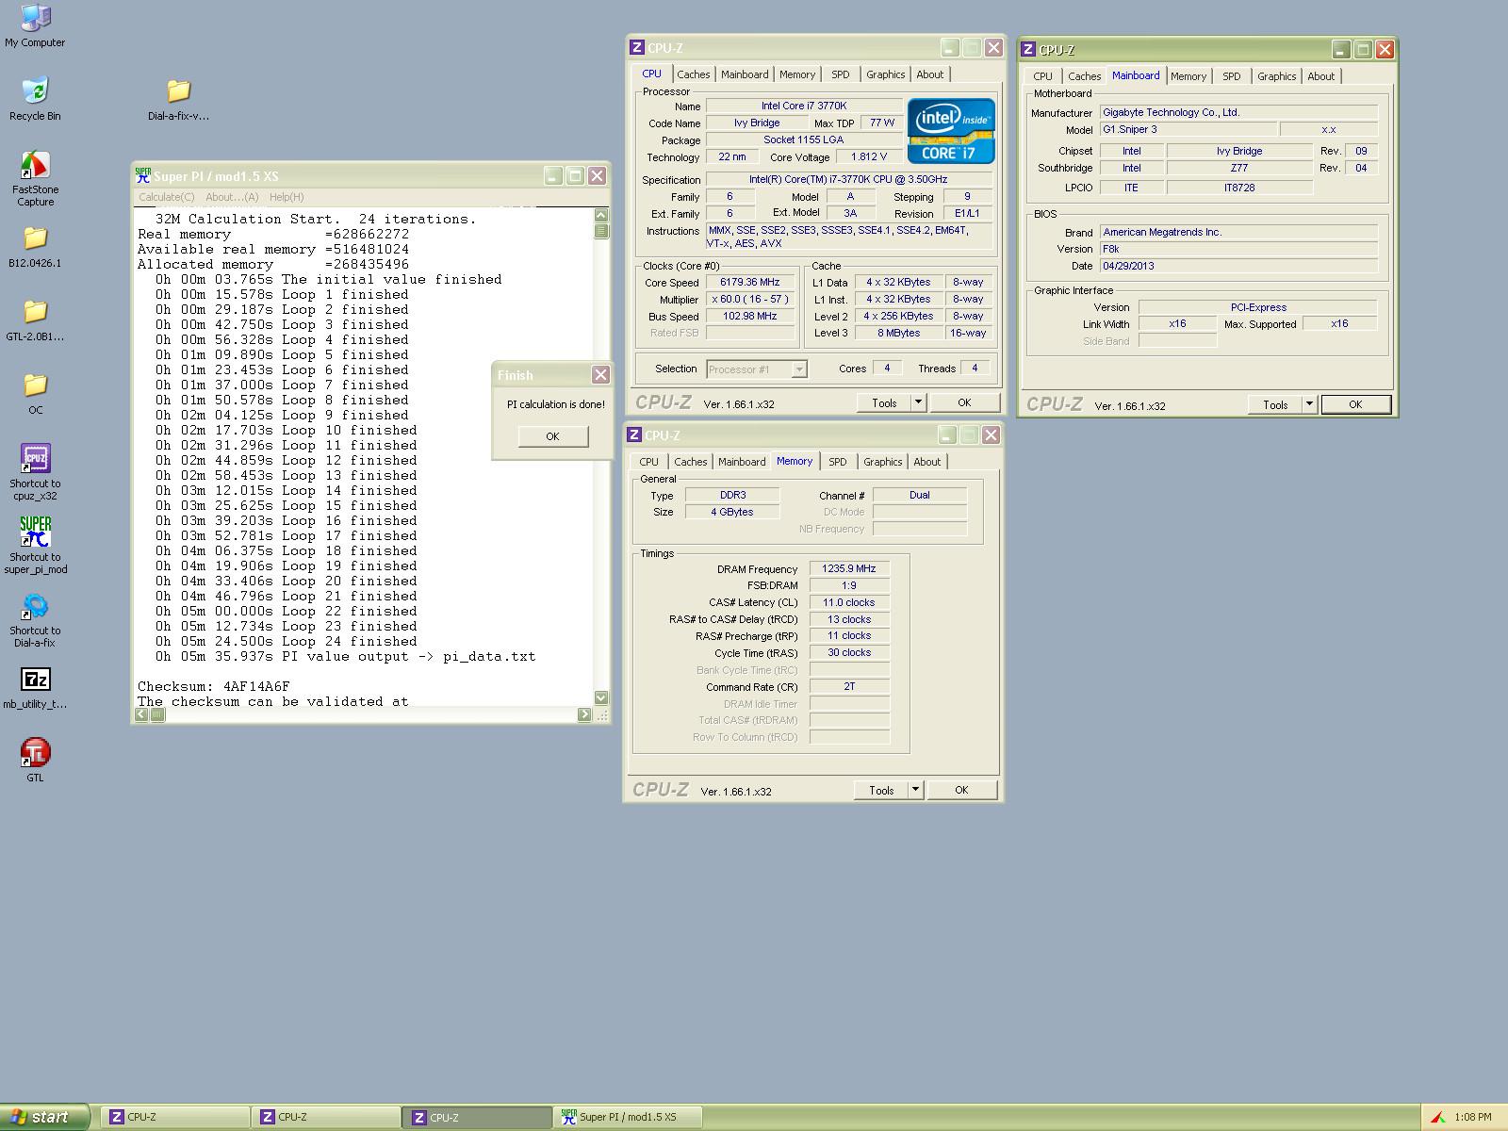This screenshot has width=1508, height=1131.
Task: Expand Tools dropdown arrow in Mainboard window
Action: pyautogui.click(x=1310, y=404)
